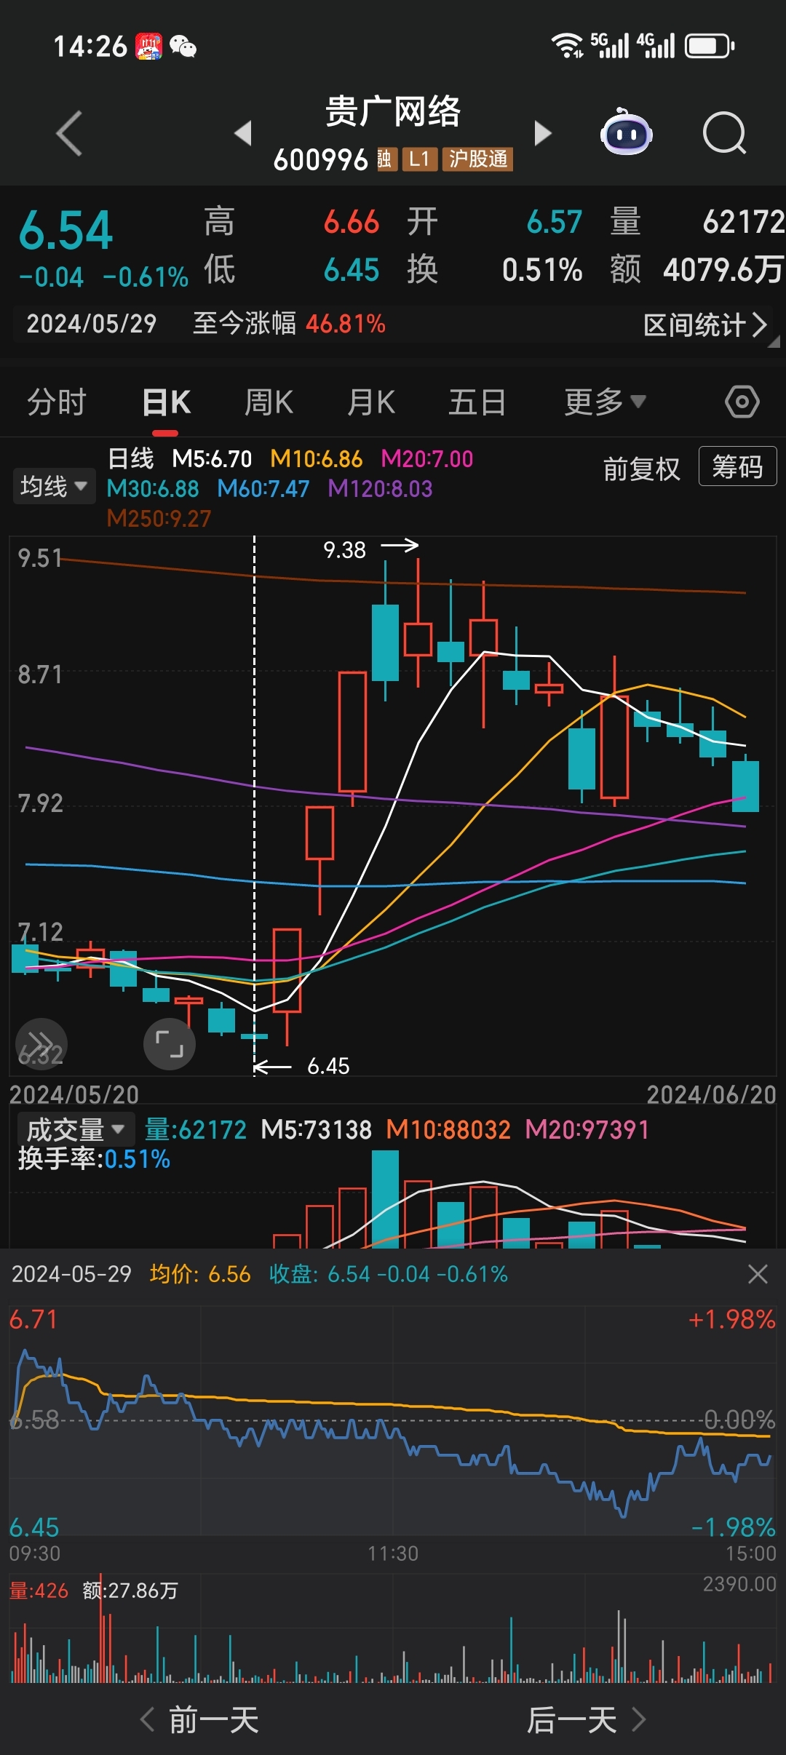Switch to next stock with right triangle

[543, 133]
